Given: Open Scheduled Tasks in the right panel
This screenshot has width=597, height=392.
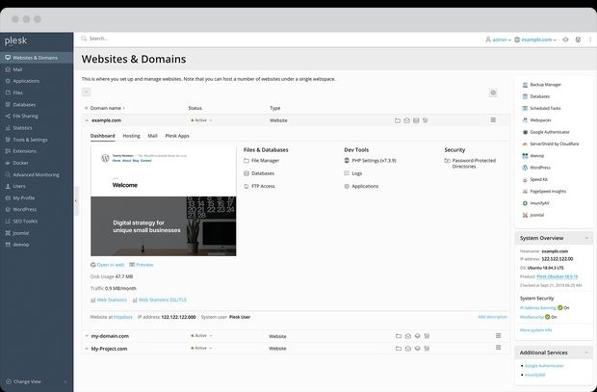Looking at the screenshot, I should pos(546,109).
